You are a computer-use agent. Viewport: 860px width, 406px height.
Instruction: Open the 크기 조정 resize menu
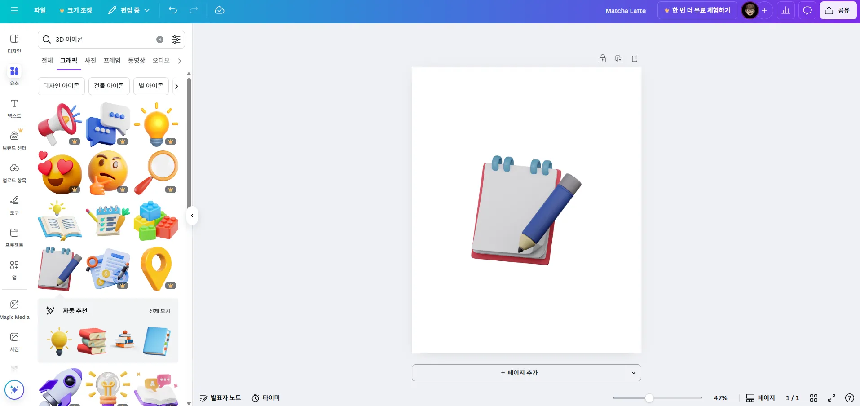pyautogui.click(x=75, y=10)
